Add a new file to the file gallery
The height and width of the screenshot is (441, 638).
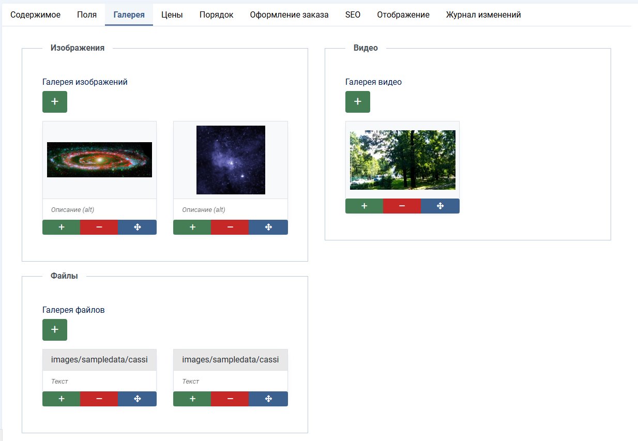pos(55,330)
